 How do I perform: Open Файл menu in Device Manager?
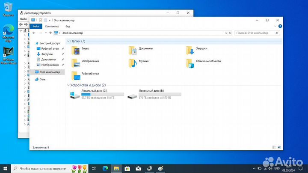pyautogui.click(x=23, y=19)
